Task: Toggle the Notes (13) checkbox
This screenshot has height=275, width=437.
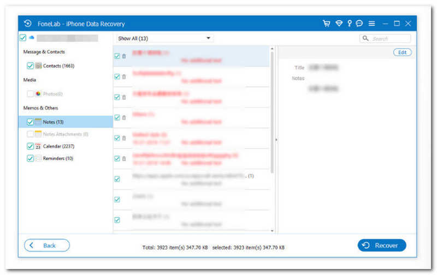Action: pyautogui.click(x=30, y=122)
